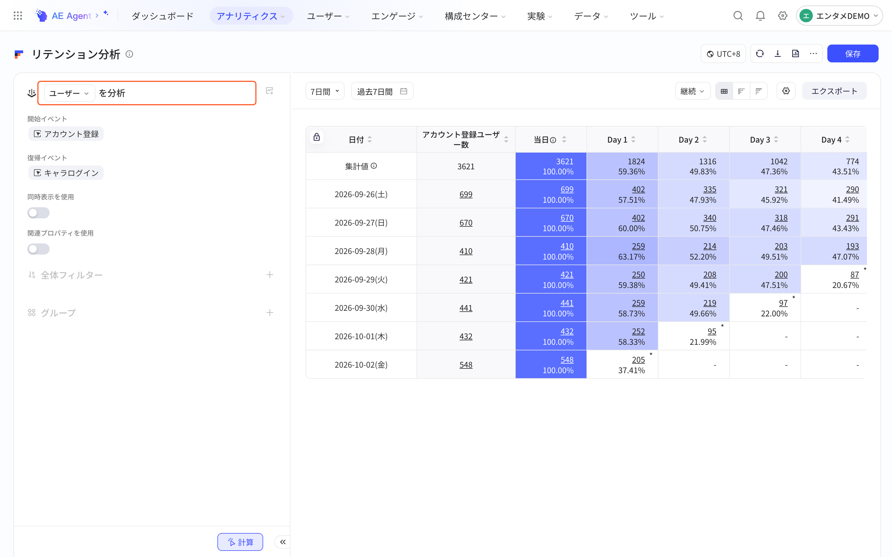Click the refresh icon beside UTC+8

(760, 54)
